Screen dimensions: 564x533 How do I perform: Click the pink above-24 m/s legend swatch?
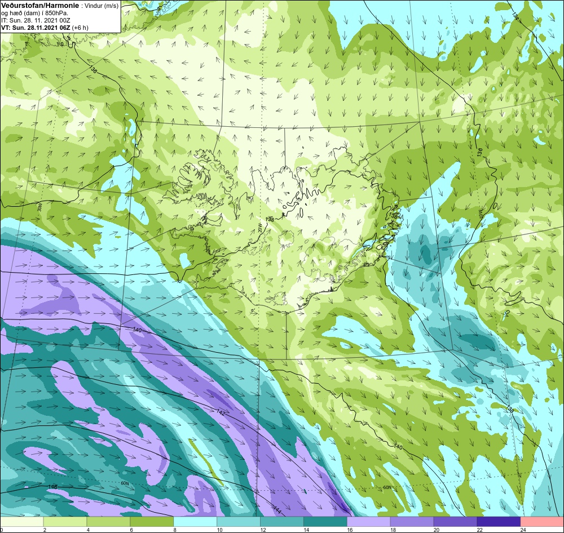click(542, 521)
